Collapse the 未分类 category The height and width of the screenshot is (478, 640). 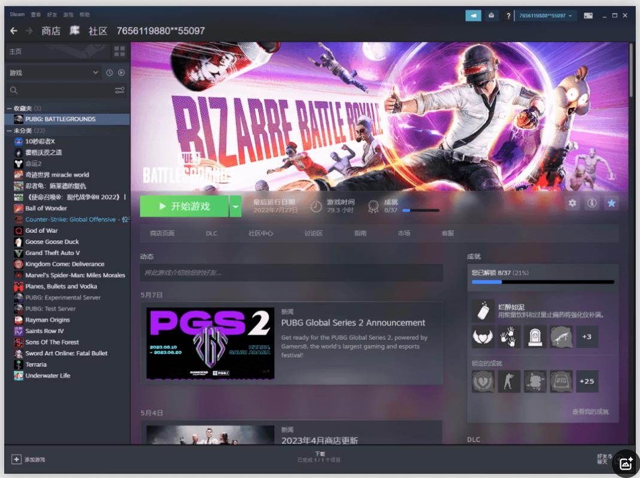pyautogui.click(x=9, y=130)
